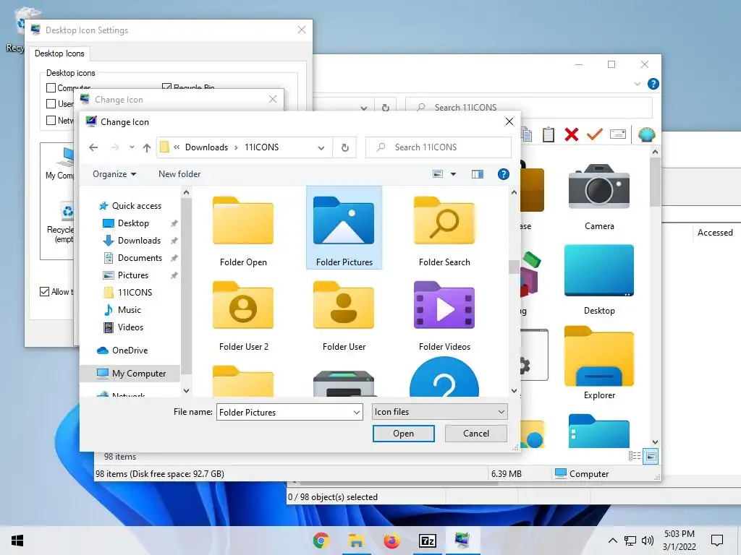
Task: Toggle the Recycle Bin checkbox
Action: pyautogui.click(x=166, y=87)
